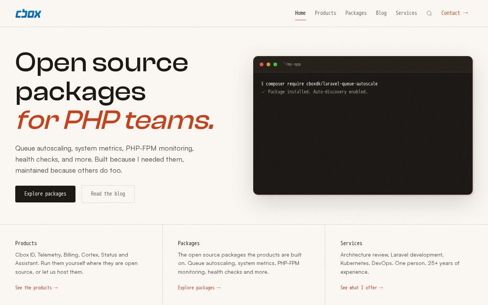
Task: Click the arrow after See the products
Action: click(x=56, y=288)
